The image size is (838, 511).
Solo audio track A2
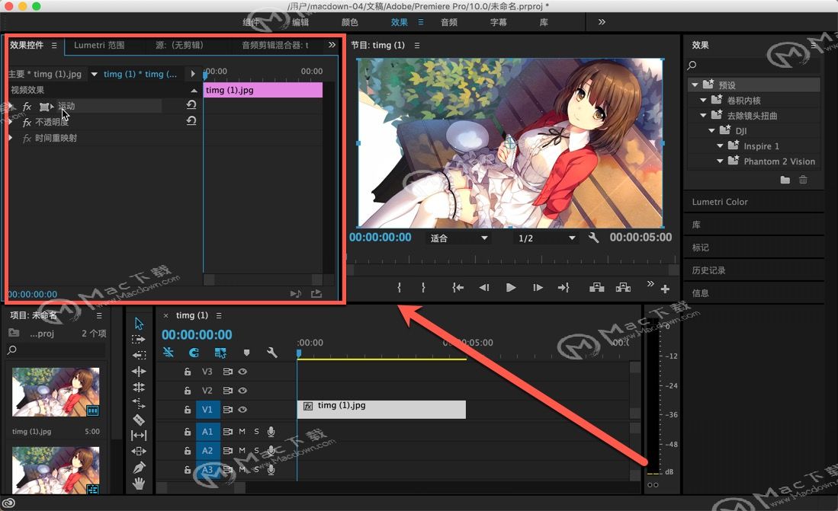click(256, 451)
